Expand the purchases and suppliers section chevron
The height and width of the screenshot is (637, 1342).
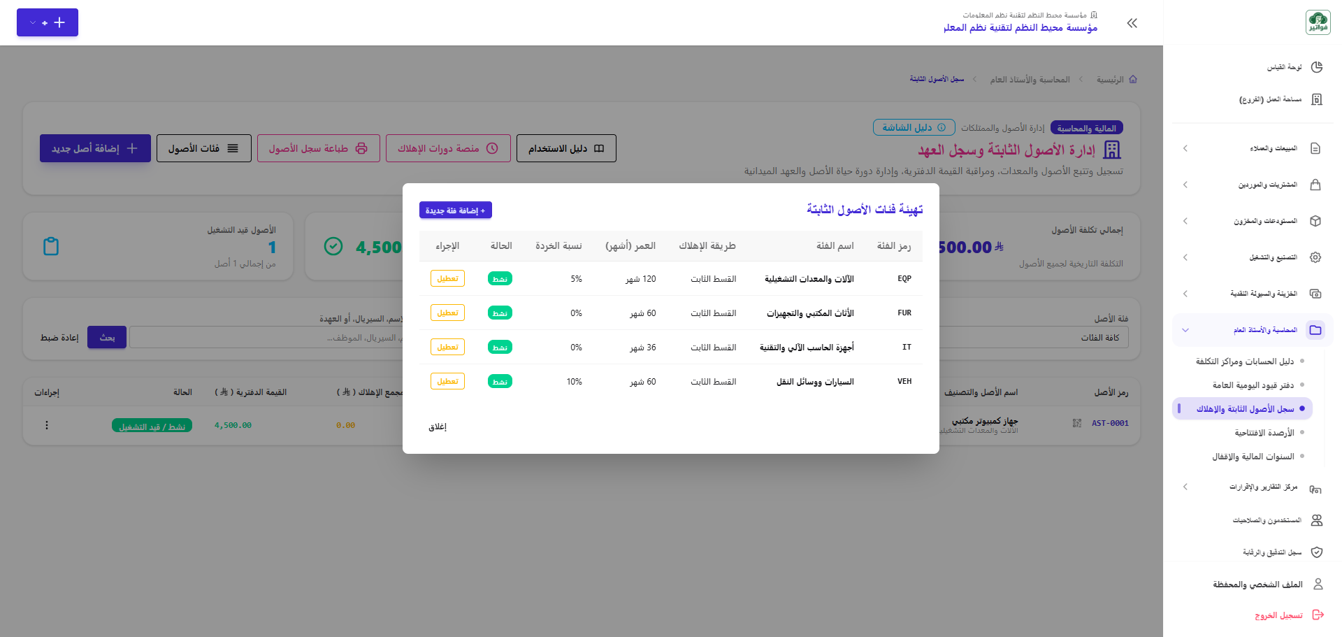[1185, 185]
